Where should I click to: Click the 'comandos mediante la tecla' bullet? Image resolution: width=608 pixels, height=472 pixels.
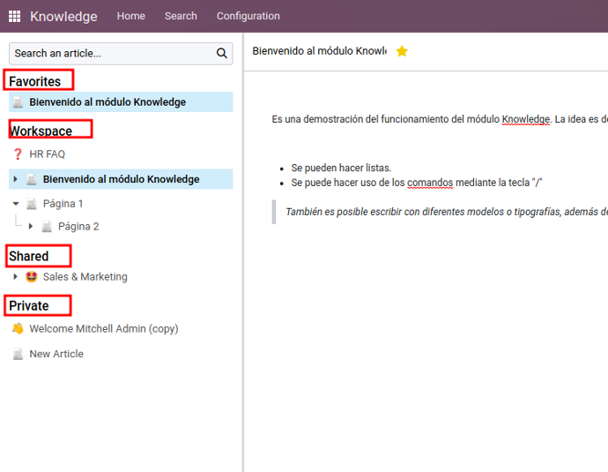[x=417, y=183]
